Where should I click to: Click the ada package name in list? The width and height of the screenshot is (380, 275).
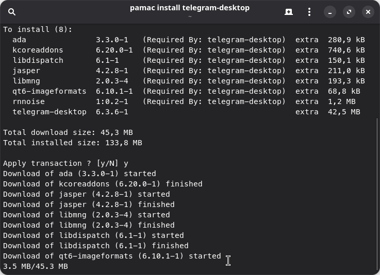19,40
